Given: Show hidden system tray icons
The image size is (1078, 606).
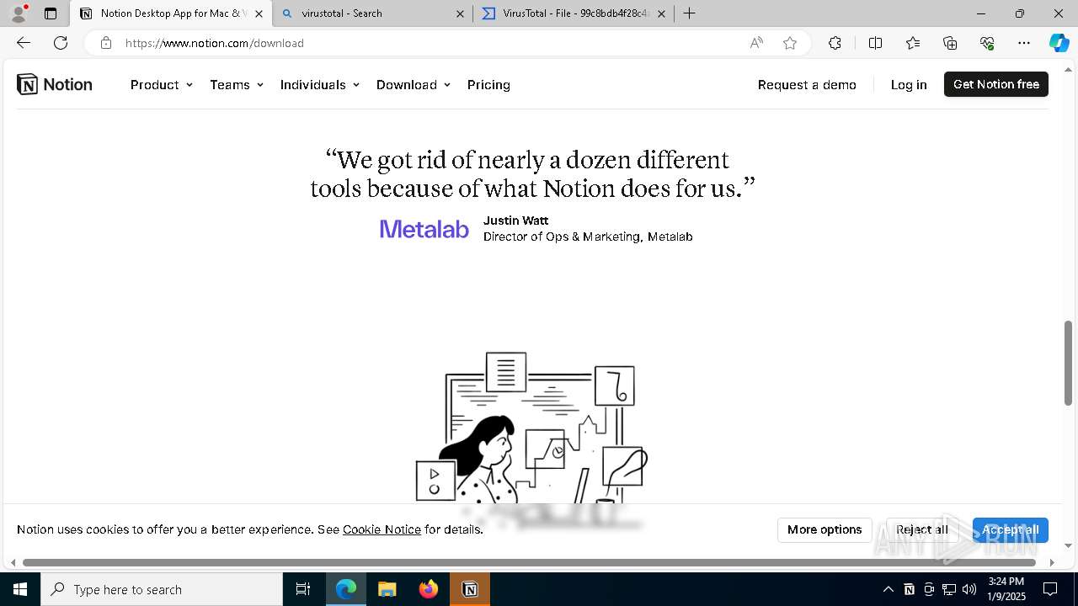Looking at the screenshot, I should [888, 589].
